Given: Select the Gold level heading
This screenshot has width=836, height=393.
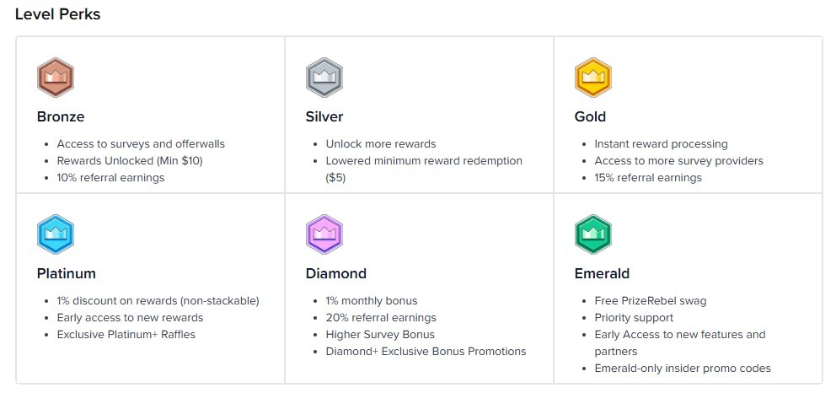Looking at the screenshot, I should tap(590, 116).
